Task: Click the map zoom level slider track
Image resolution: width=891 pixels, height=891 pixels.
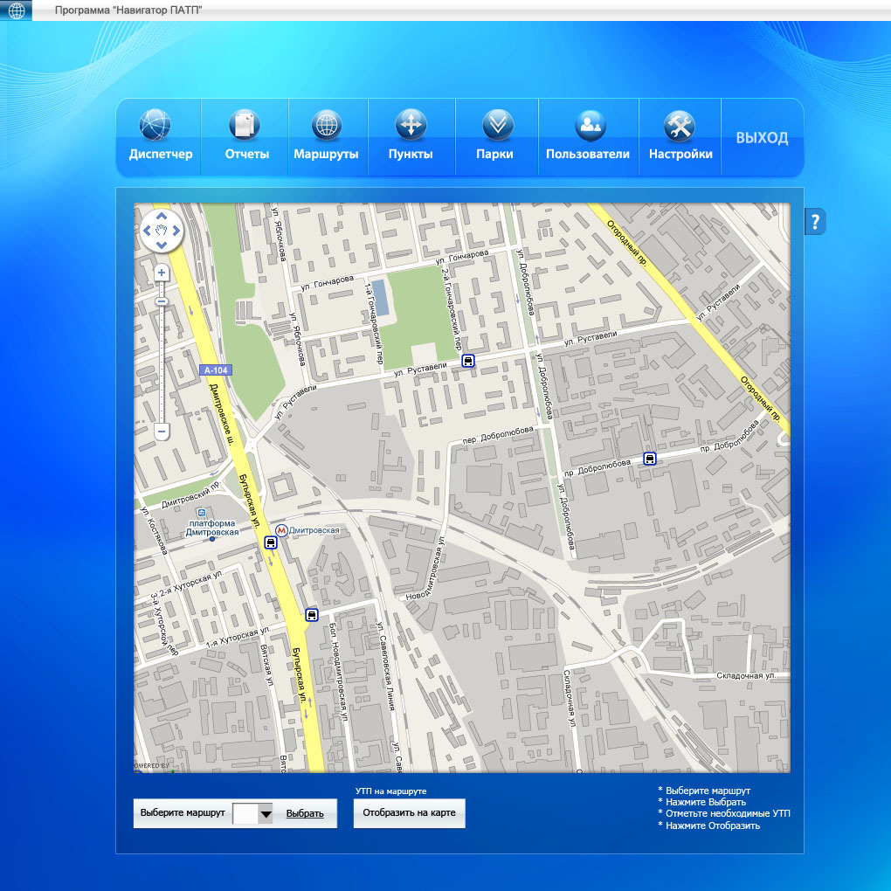Action: [162, 367]
